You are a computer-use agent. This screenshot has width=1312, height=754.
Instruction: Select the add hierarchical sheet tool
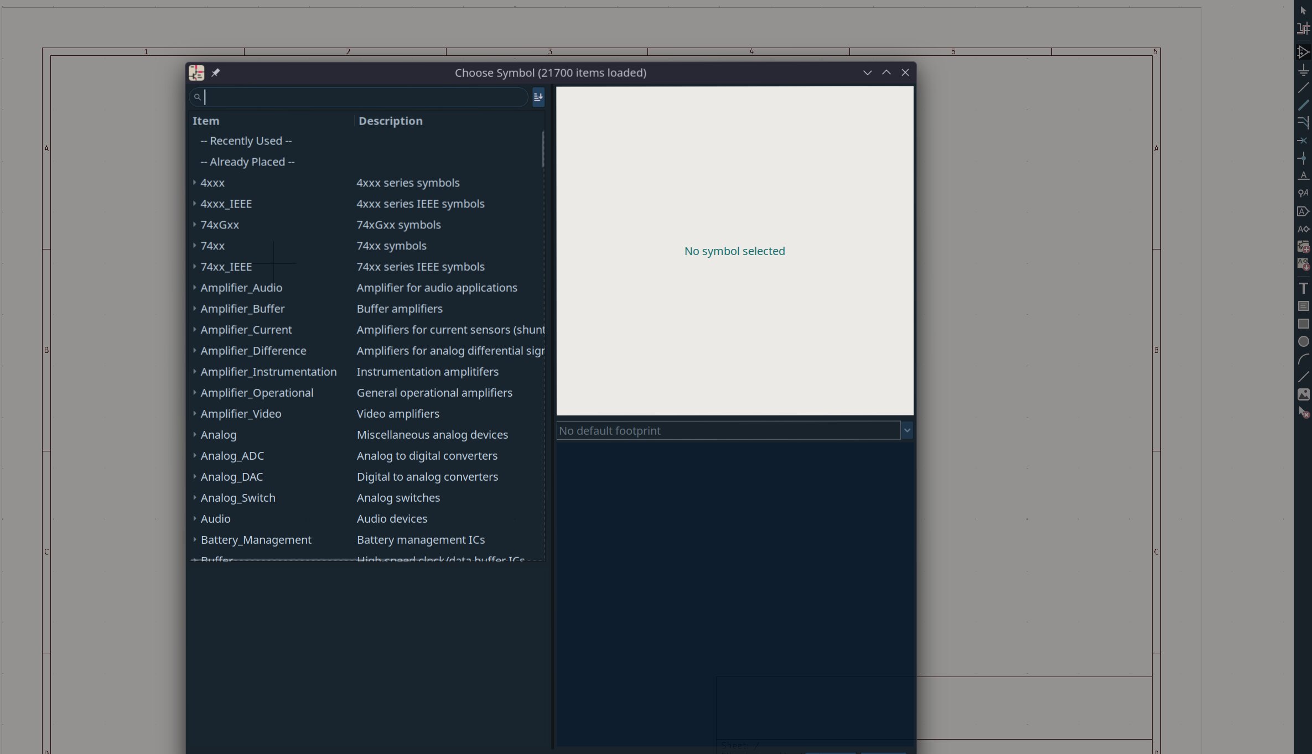pyautogui.click(x=1303, y=247)
